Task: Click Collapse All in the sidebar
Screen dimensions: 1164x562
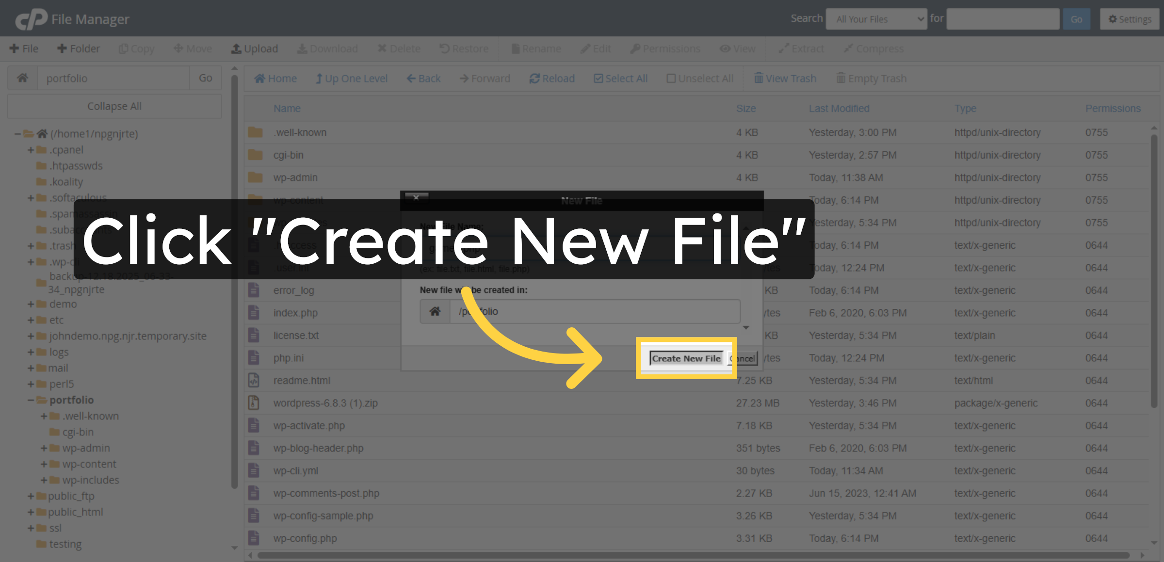Action: point(114,106)
